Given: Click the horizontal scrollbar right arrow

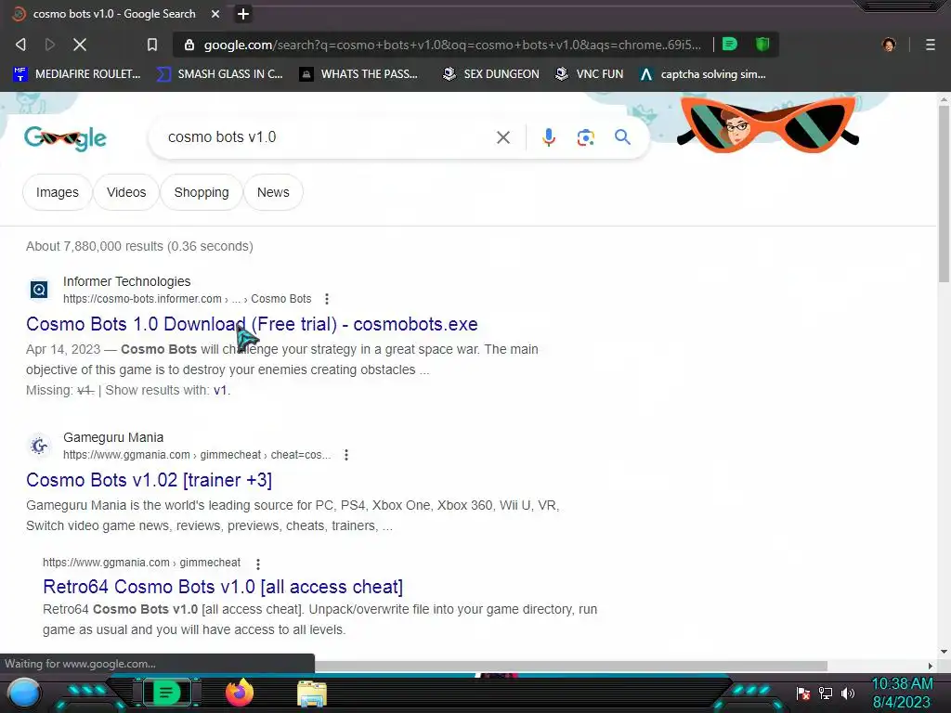Looking at the screenshot, I should pyautogui.click(x=931, y=666).
